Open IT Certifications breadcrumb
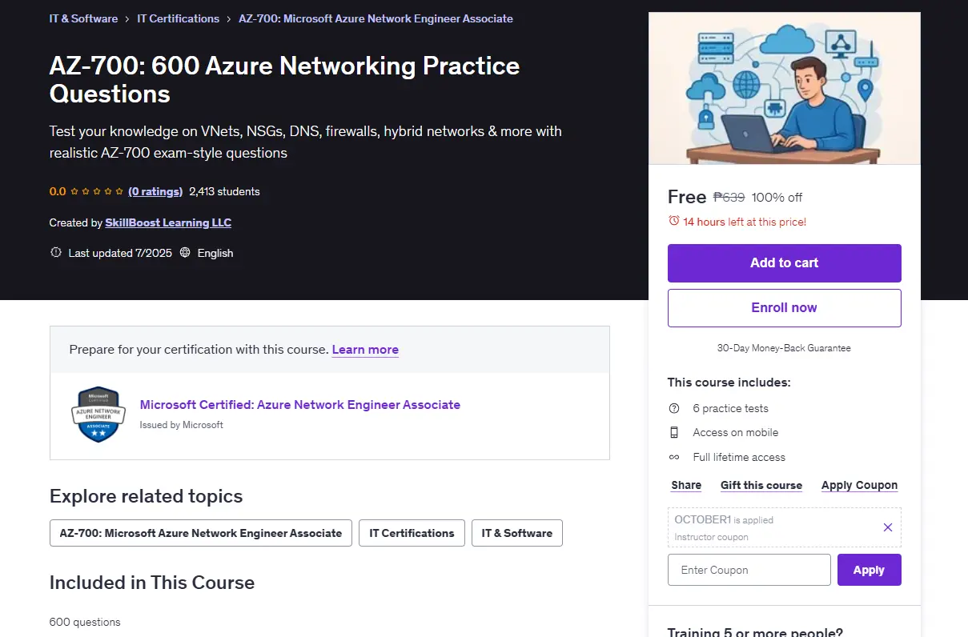Image resolution: width=968 pixels, height=637 pixels. 178,18
